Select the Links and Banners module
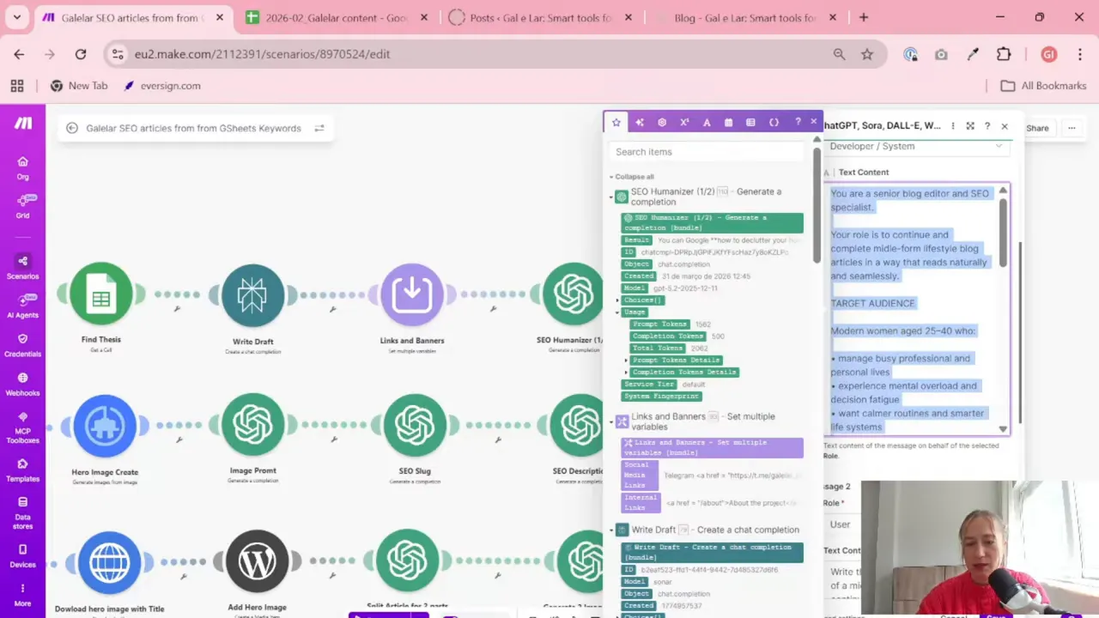 tap(412, 294)
